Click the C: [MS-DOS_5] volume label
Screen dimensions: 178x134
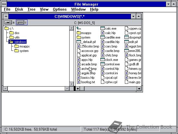(85, 23)
